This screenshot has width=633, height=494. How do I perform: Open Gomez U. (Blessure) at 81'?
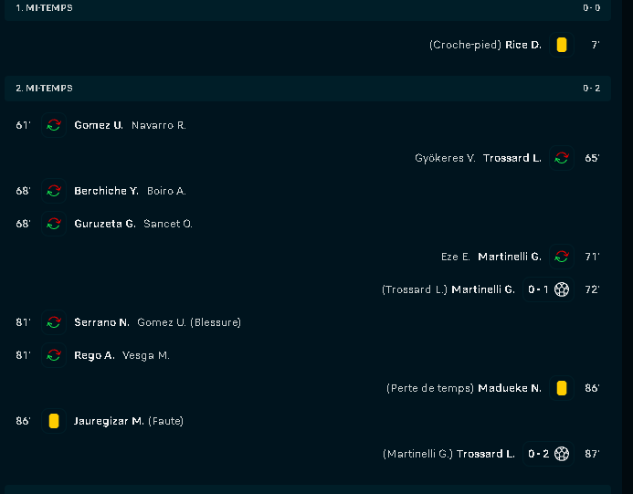point(189,322)
